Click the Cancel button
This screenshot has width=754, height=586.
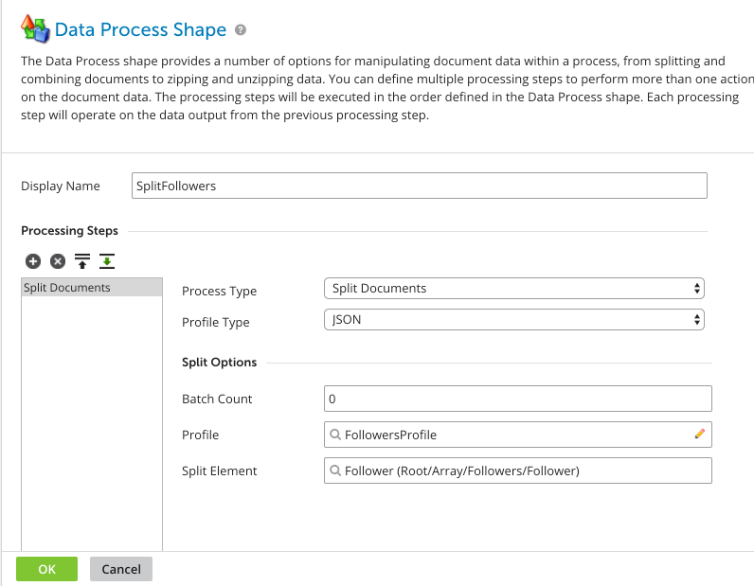[x=121, y=569]
